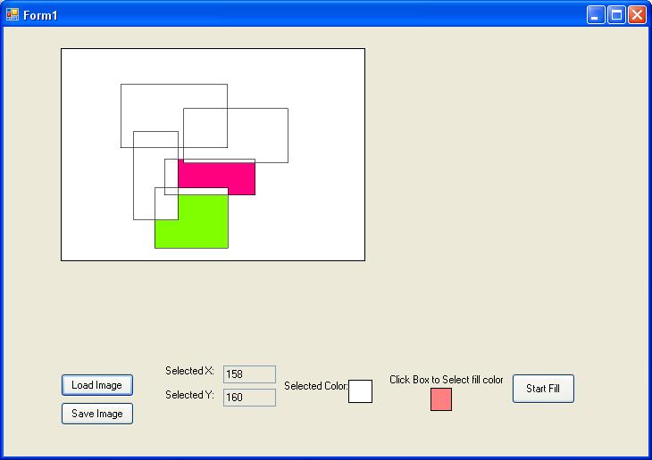Close the Form1 window

637,15
